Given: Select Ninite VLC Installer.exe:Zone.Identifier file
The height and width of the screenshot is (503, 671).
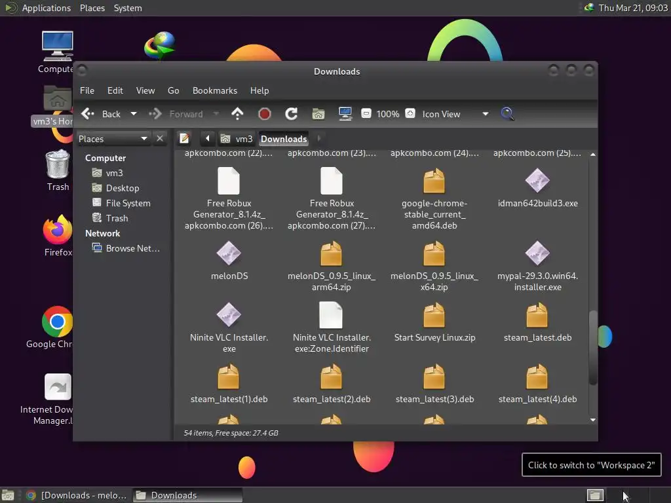Looking at the screenshot, I should point(332,315).
